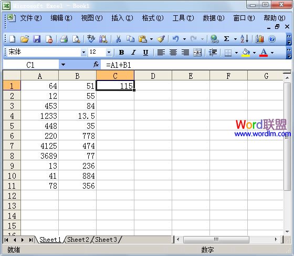The width and height of the screenshot is (294, 256).
Task: Click the Format Painter brush icon
Action: pyautogui.click(x=161, y=39)
